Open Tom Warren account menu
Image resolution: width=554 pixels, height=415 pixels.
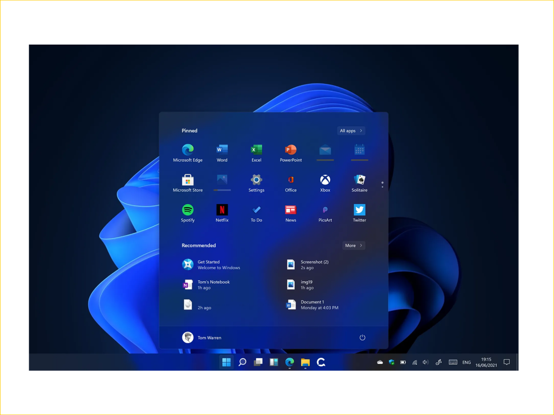pos(202,337)
